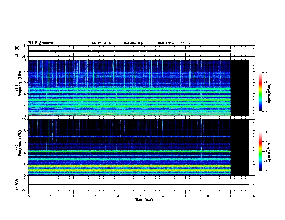Click the 'start UT = 1:50:2' label
This screenshot has width=285, height=220.
[174, 43]
